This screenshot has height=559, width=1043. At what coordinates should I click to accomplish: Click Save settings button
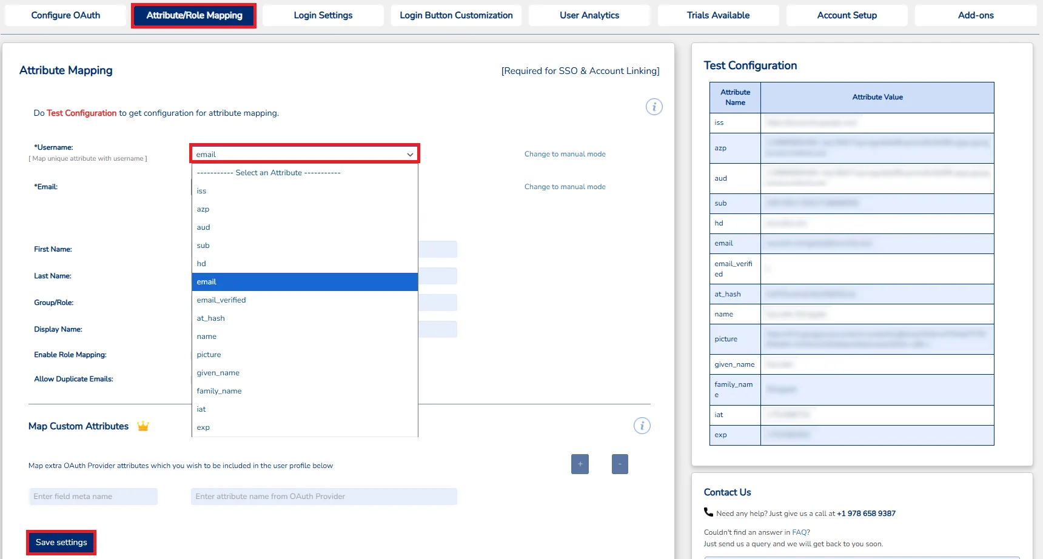[x=61, y=542]
